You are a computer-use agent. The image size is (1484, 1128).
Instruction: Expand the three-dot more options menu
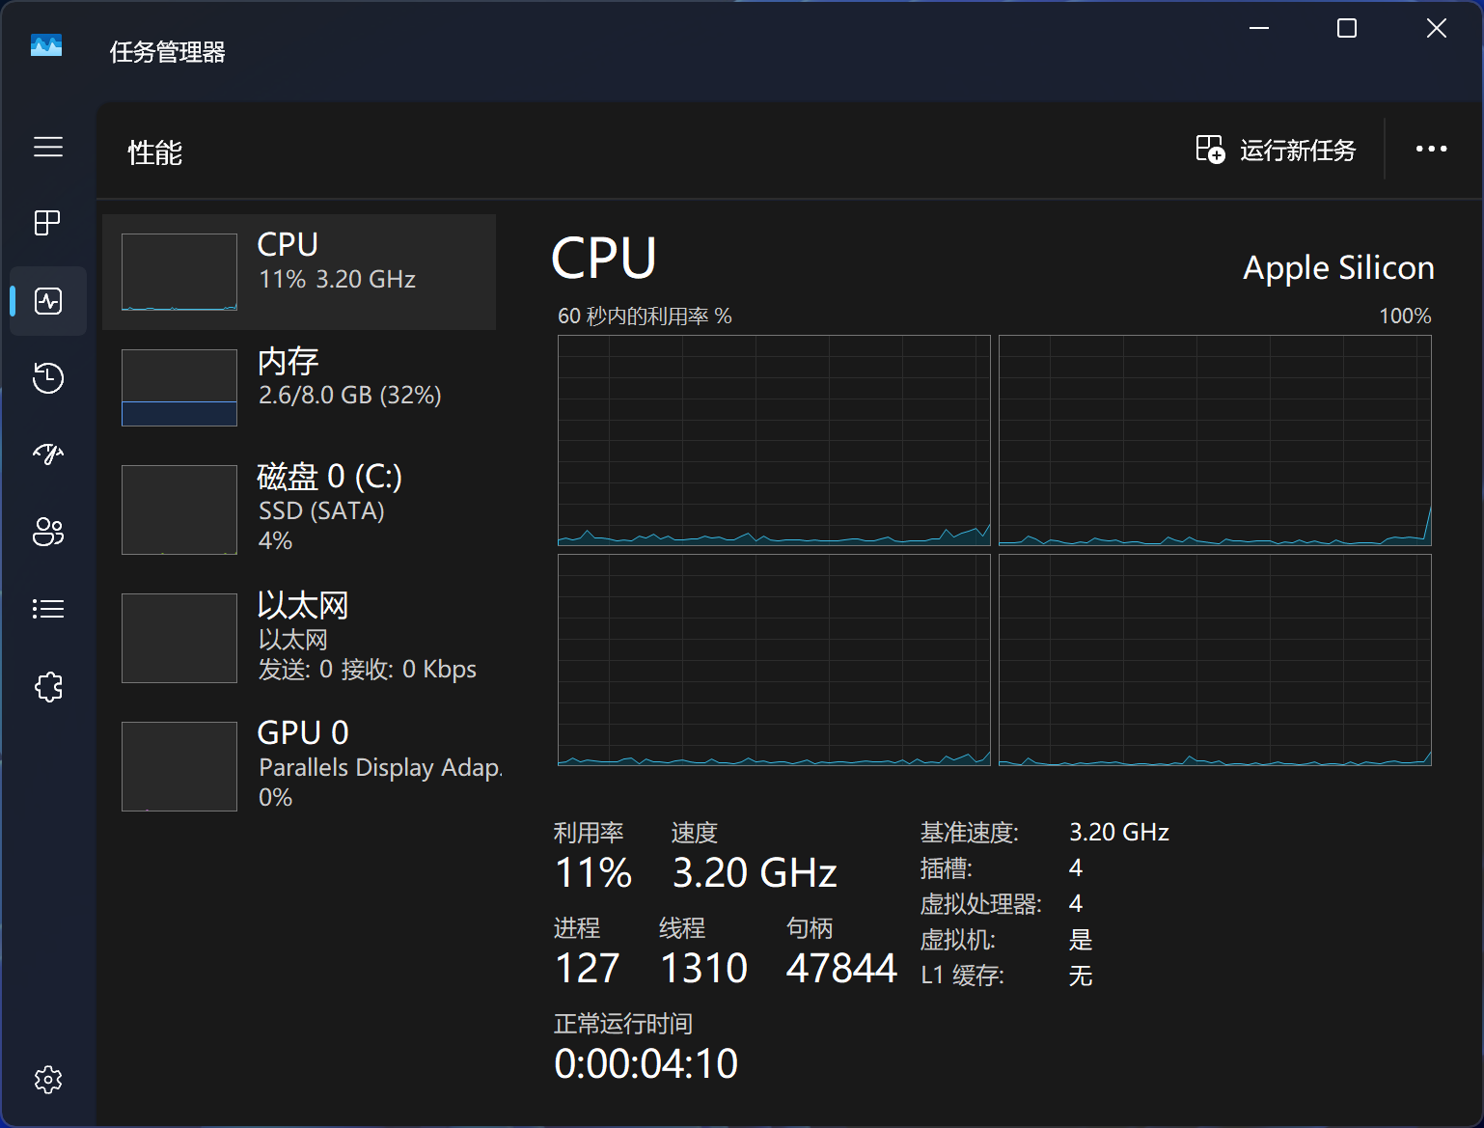click(x=1431, y=149)
